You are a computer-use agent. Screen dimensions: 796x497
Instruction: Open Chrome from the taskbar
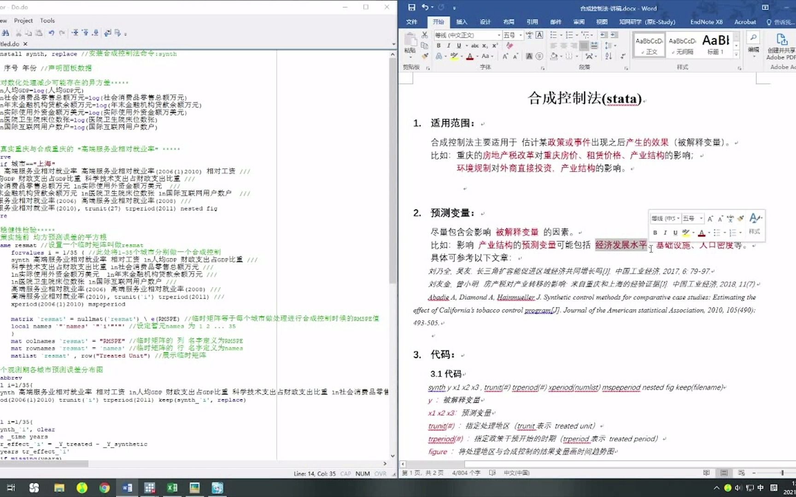point(105,487)
